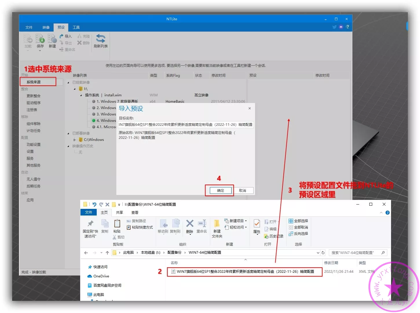Image resolution: width=420 pixels, height=313 pixels.
Task: Click the Discord icon in NTLite header
Action: (341, 27)
